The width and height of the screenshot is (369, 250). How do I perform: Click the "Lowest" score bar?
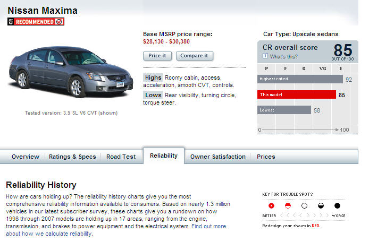pos(284,110)
